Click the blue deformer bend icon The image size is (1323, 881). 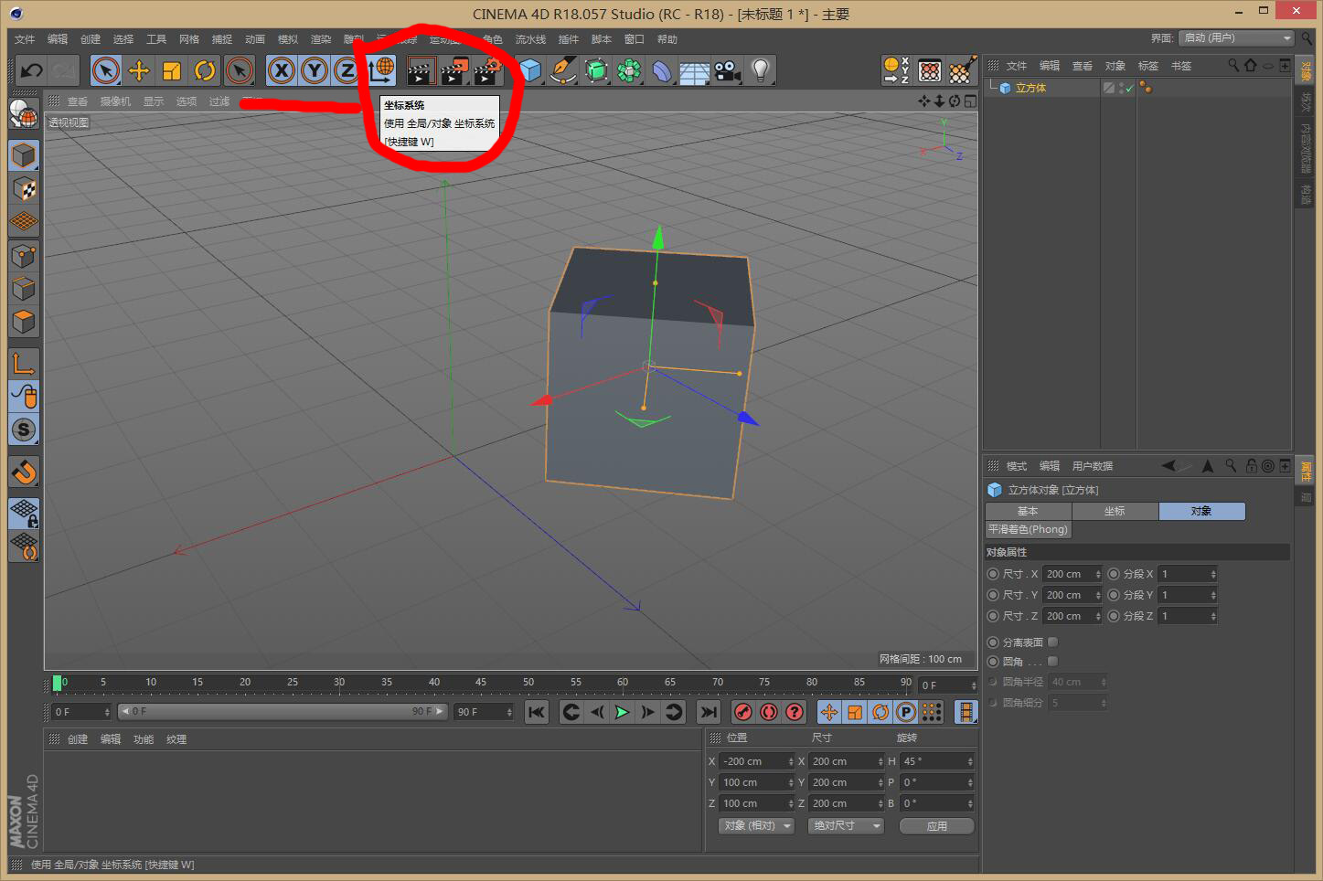(x=662, y=70)
